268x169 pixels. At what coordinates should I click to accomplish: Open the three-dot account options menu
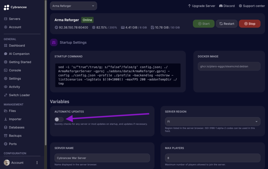pos(37,162)
